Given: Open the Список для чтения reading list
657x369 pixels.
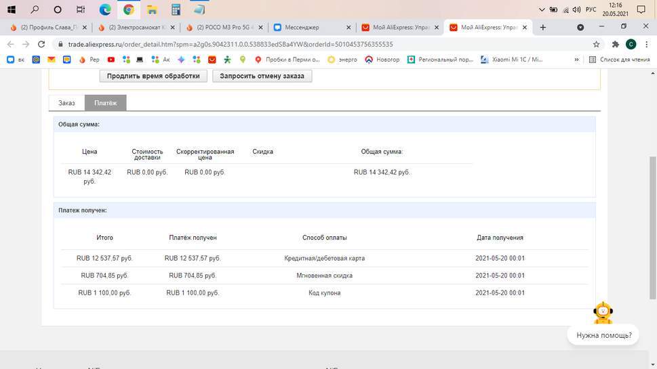Looking at the screenshot, I should pyautogui.click(x=619, y=60).
